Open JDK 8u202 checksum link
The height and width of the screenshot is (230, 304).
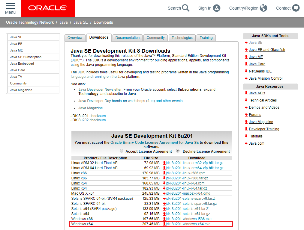coord(98,120)
